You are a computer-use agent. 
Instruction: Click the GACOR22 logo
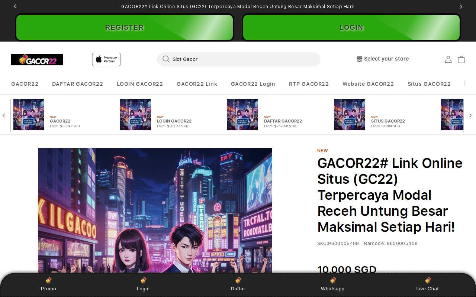pos(37,59)
